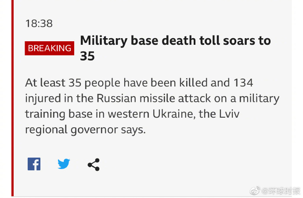Click the number 35 under the headline
Image resolution: width=303 pixels, height=198 pixels.
click(x=87, y=57)
